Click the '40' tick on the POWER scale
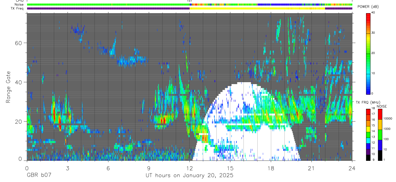396x182 pixels. [374, 13]
